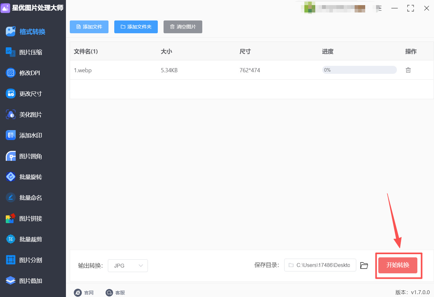
Task: Click the 添加文件 (add file) button
Action: point(89,27)
